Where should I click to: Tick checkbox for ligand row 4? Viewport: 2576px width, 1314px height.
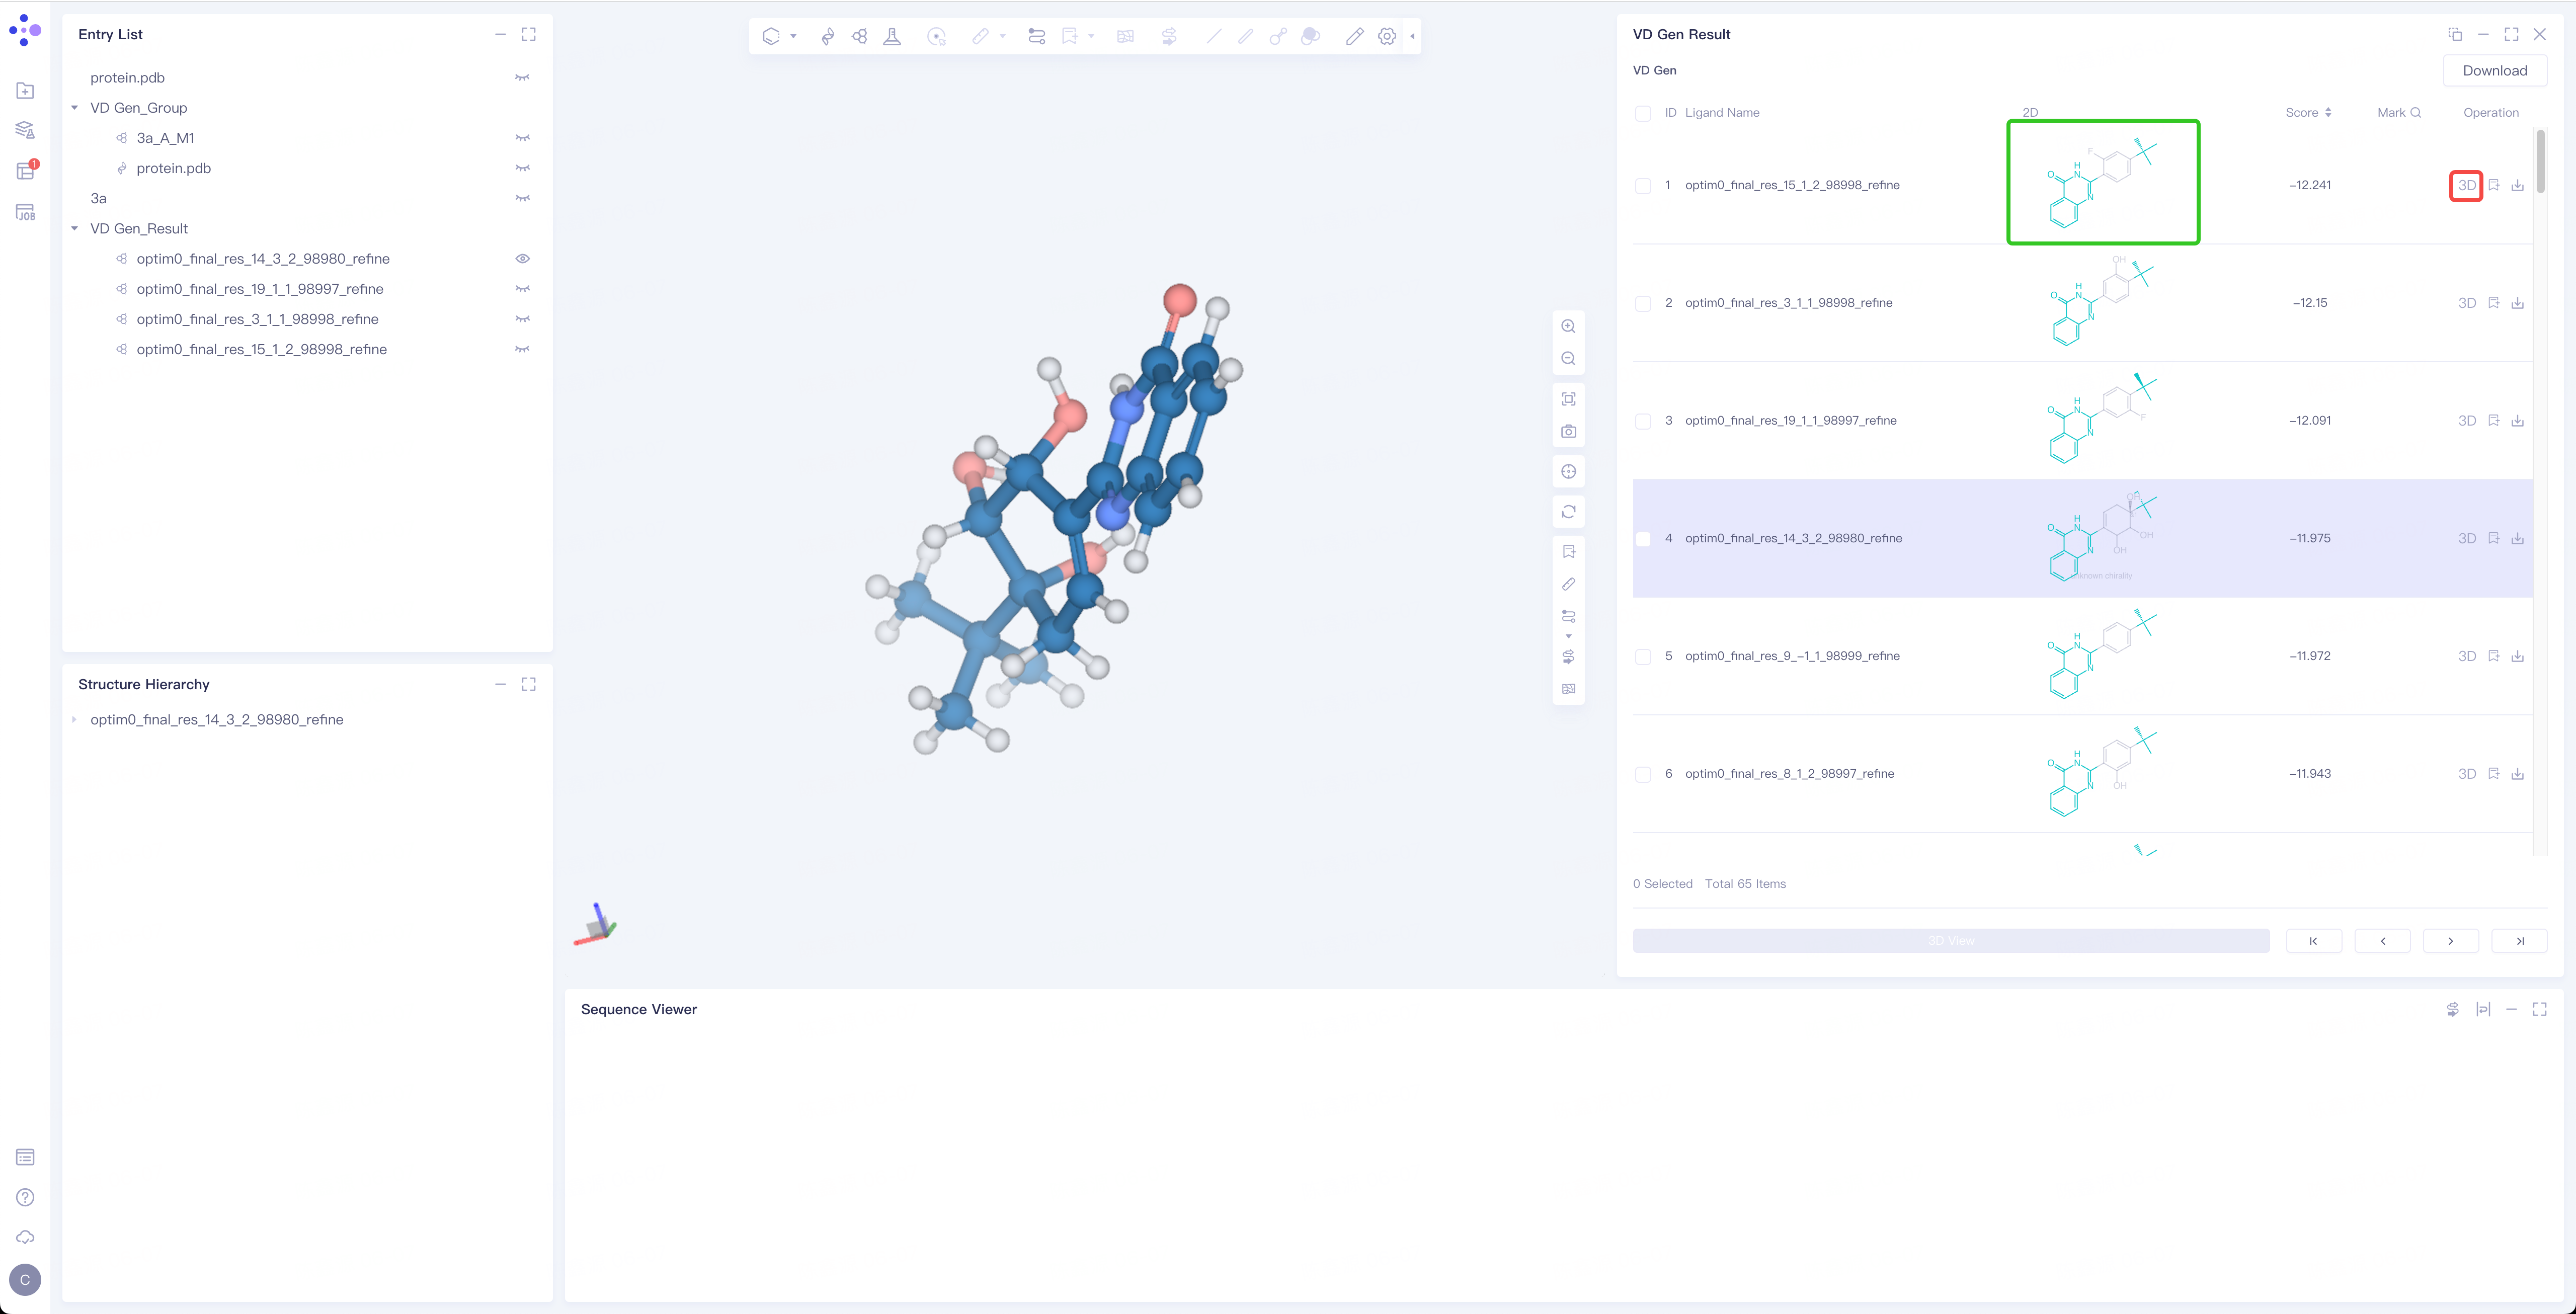tap(1643, 539)
